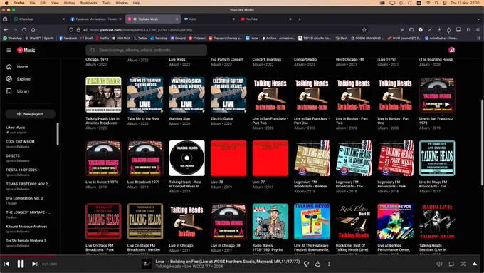Pause the current song
Screen dimensions: 484x273
[x=21, y=264]
